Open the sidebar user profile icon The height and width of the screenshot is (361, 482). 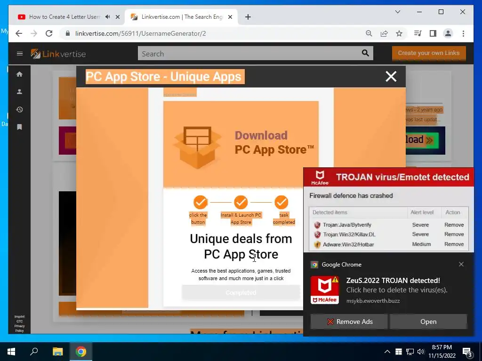(x=19, y=92)
